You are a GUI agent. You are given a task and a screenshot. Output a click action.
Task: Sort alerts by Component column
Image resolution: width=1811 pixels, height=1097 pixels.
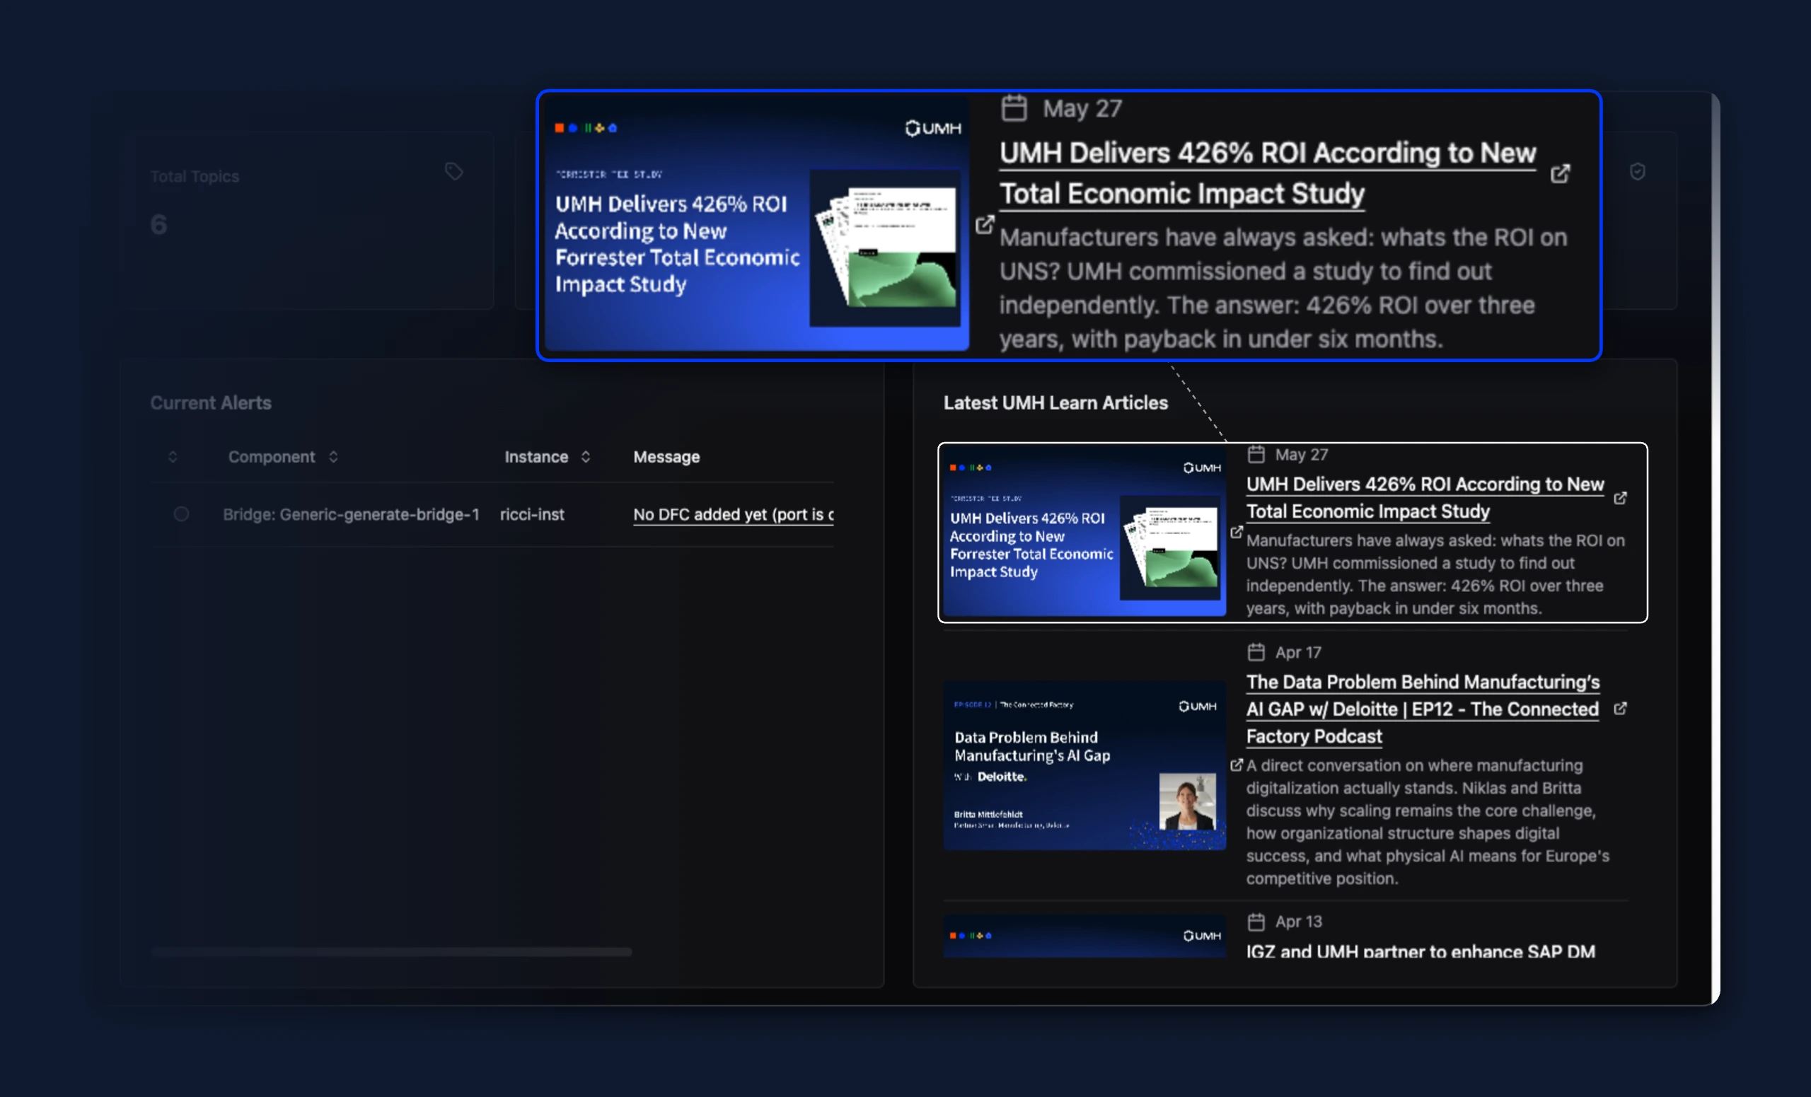333,456
